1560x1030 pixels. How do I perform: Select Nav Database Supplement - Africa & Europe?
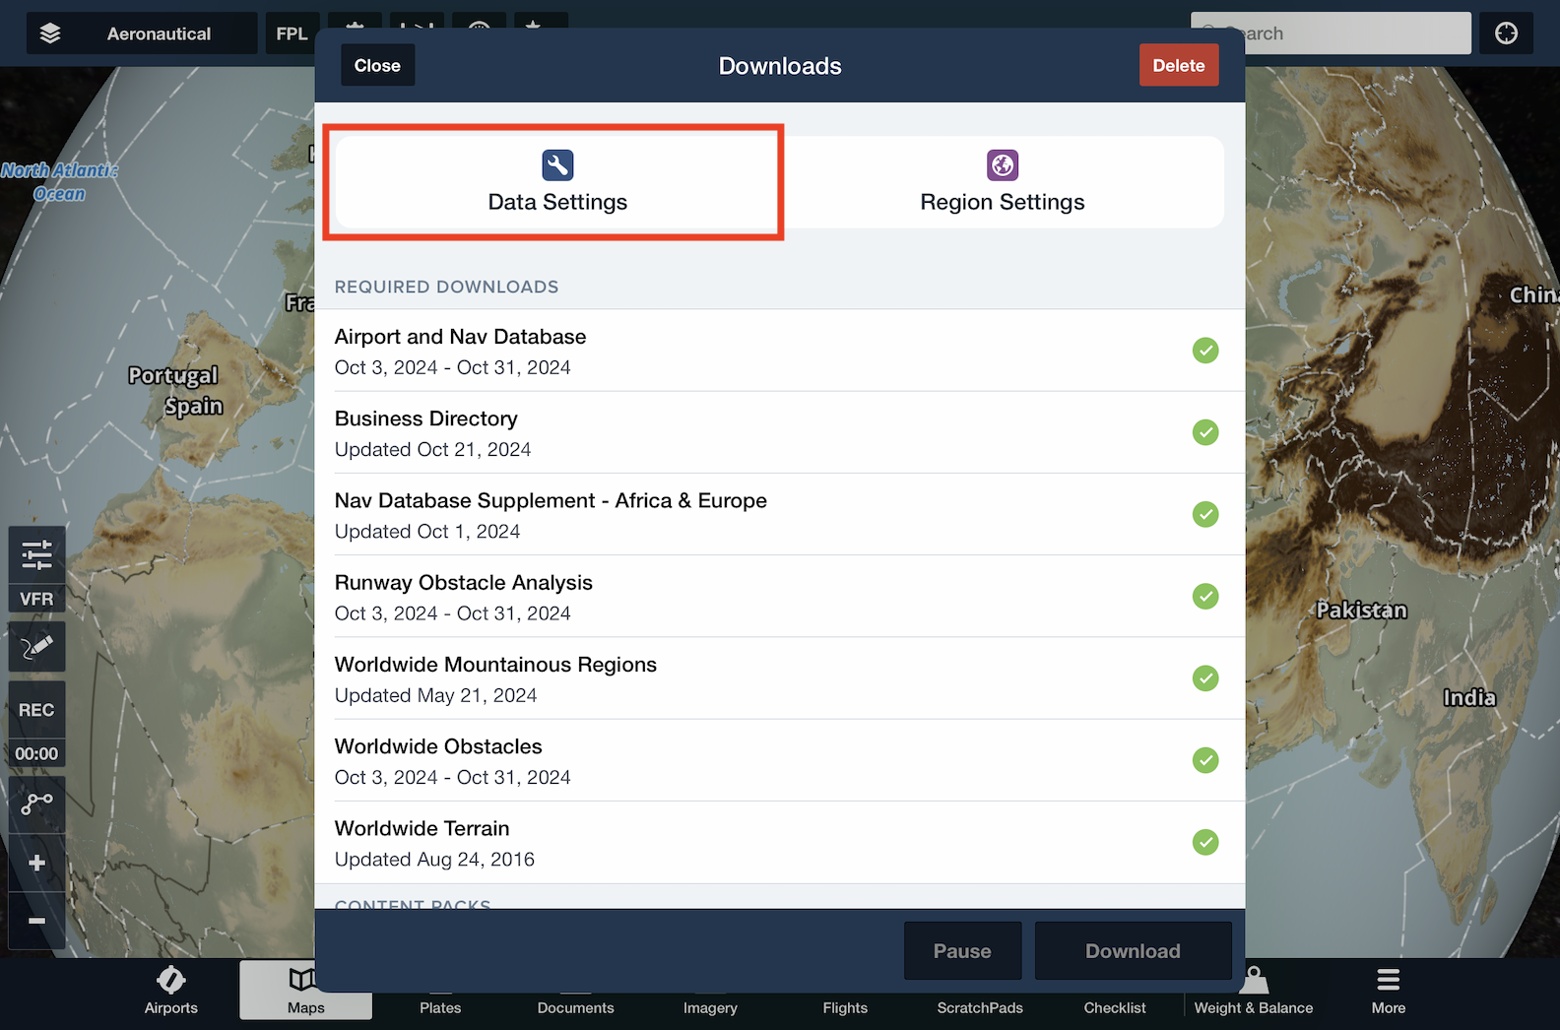pos(551,500)
